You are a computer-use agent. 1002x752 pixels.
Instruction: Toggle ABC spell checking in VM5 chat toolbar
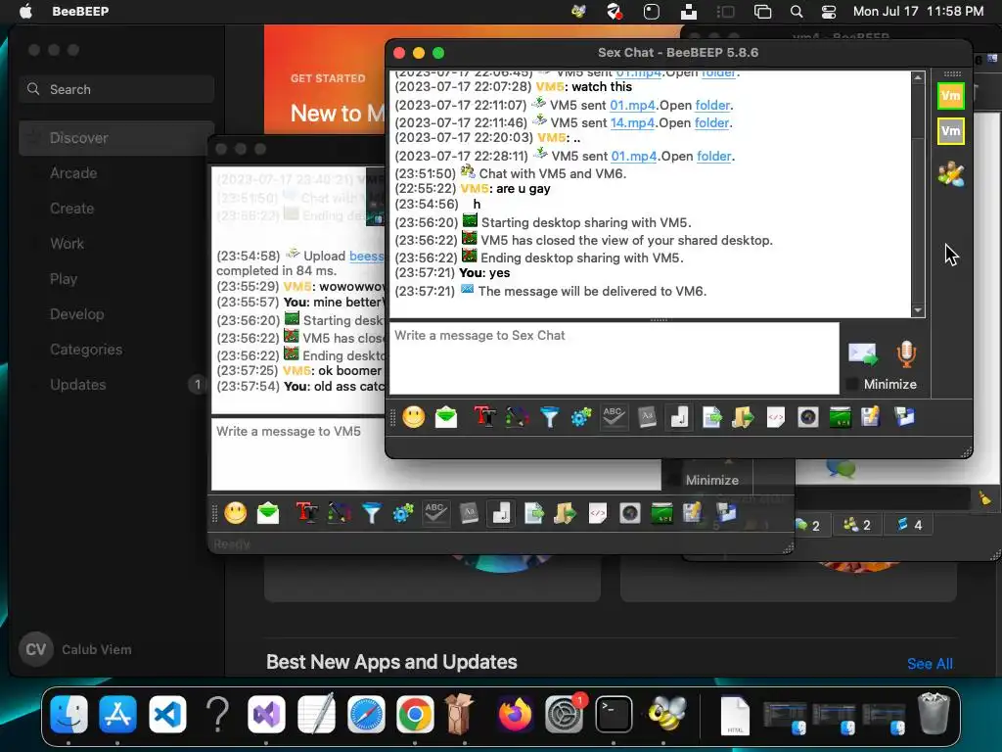pyautogui.click(x=435, y=513)
